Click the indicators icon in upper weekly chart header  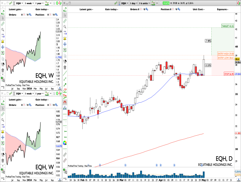[x=47, y=3]
